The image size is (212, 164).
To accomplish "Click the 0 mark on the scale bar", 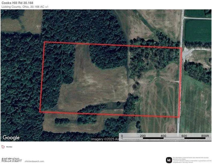I will (x=122, y=136).
